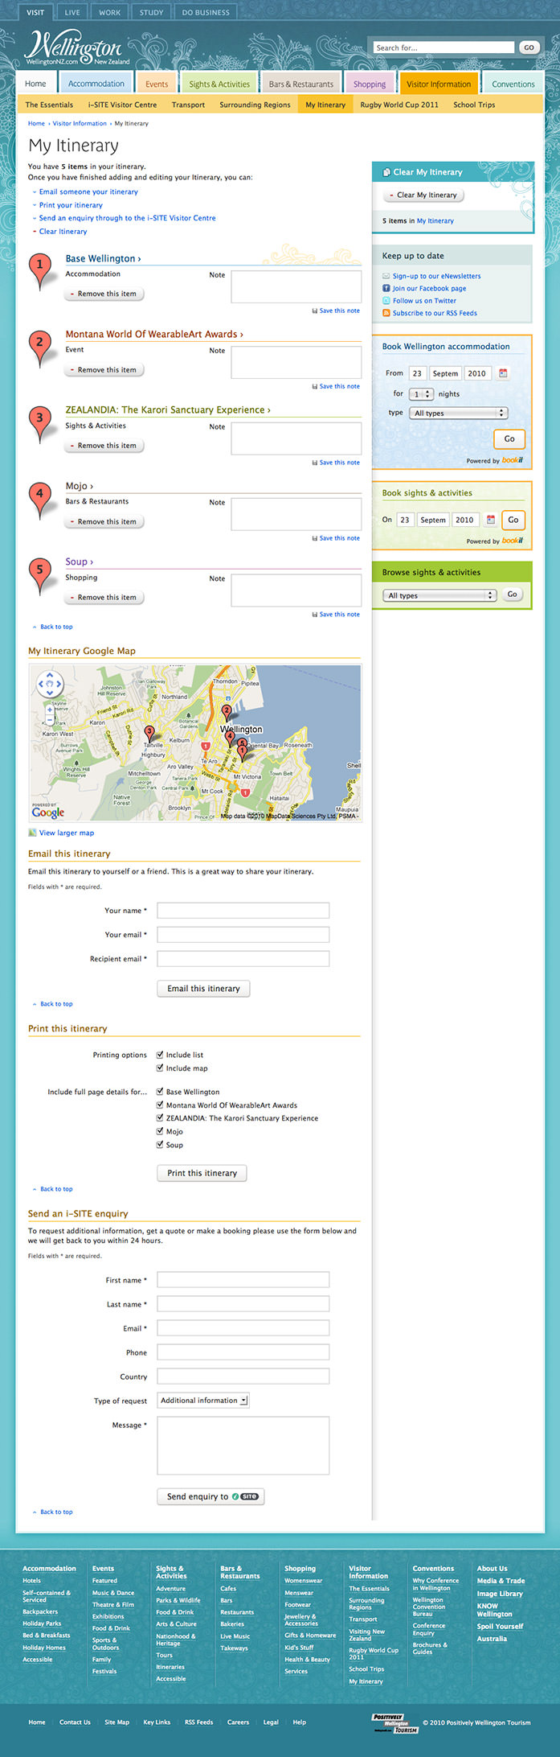Click map marker 2 on the Google Map

(227, 713)
